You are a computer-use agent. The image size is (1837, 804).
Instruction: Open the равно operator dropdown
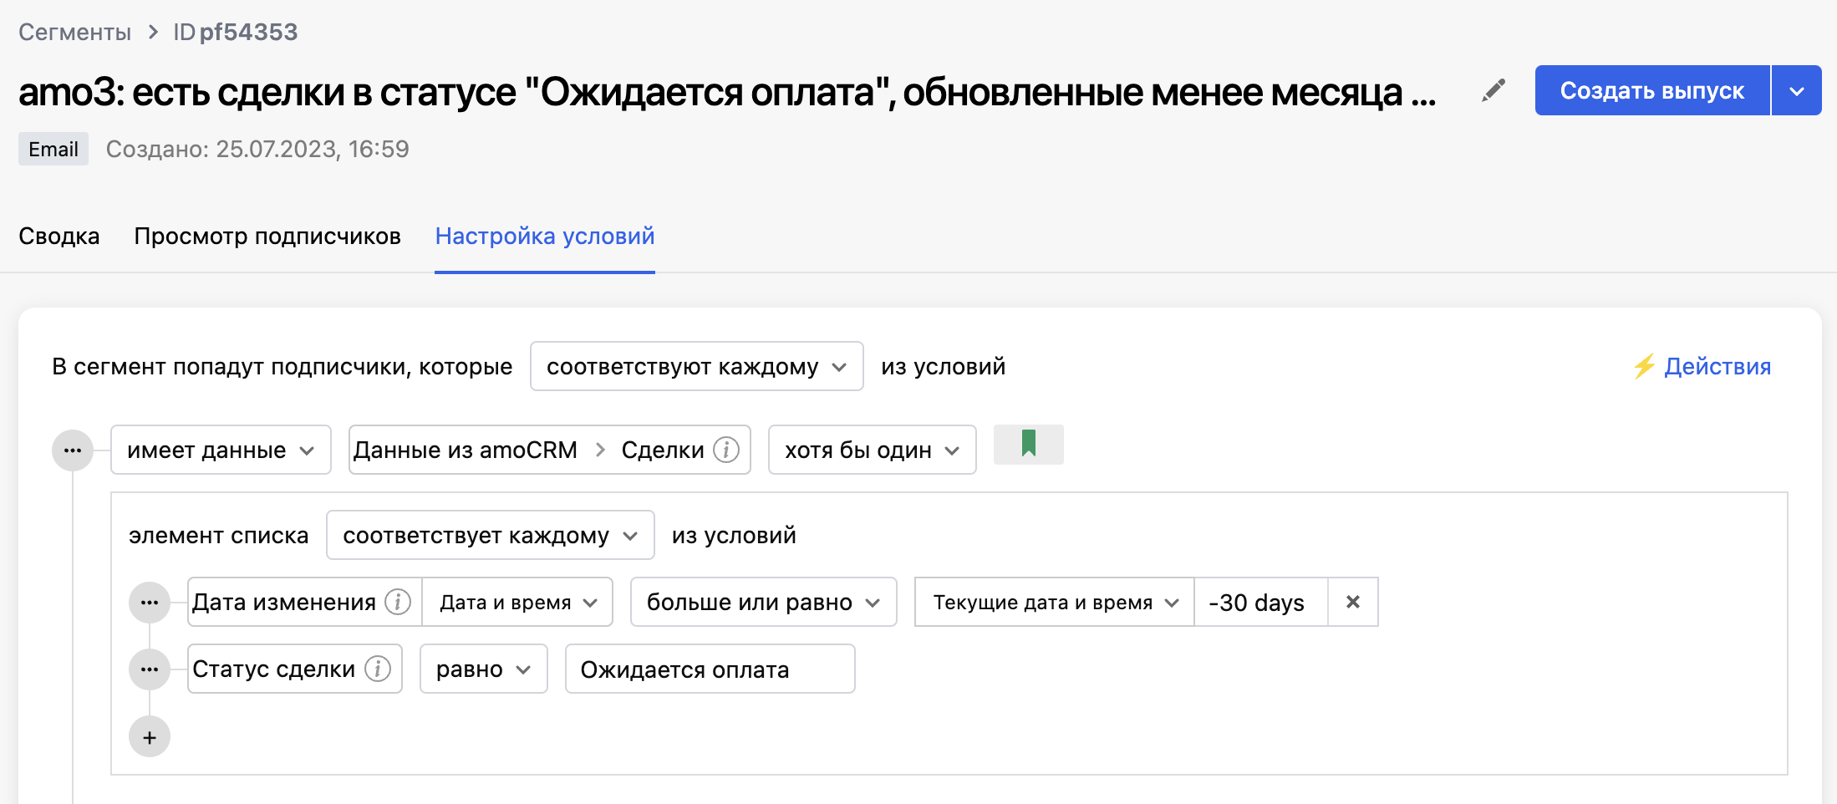pos(483,669)
